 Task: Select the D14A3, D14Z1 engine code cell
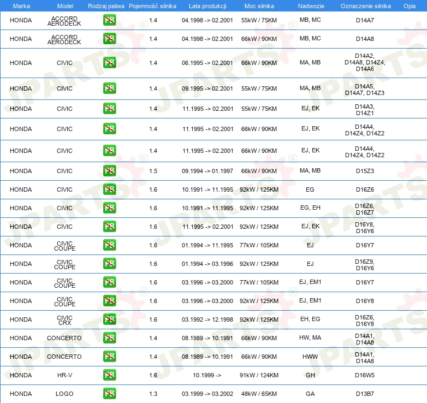click(x=365, y=110)
